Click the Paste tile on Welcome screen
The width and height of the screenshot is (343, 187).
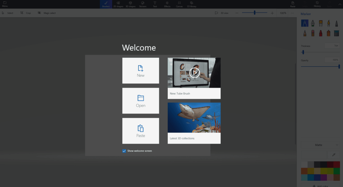coord(141,131)
